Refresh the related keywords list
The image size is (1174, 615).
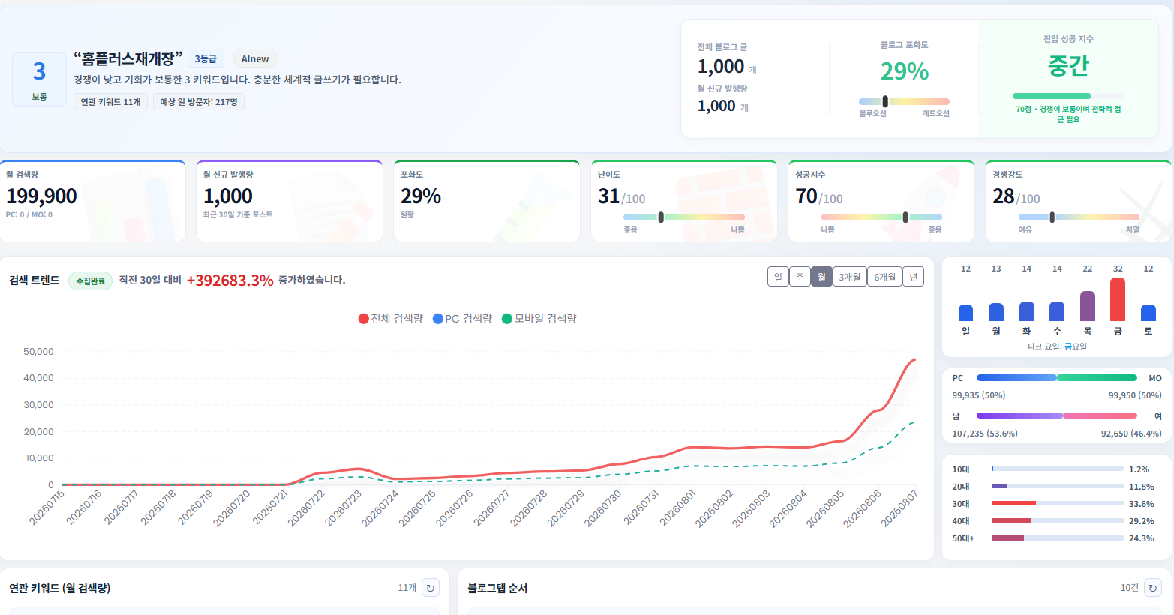tap(431, 588)
